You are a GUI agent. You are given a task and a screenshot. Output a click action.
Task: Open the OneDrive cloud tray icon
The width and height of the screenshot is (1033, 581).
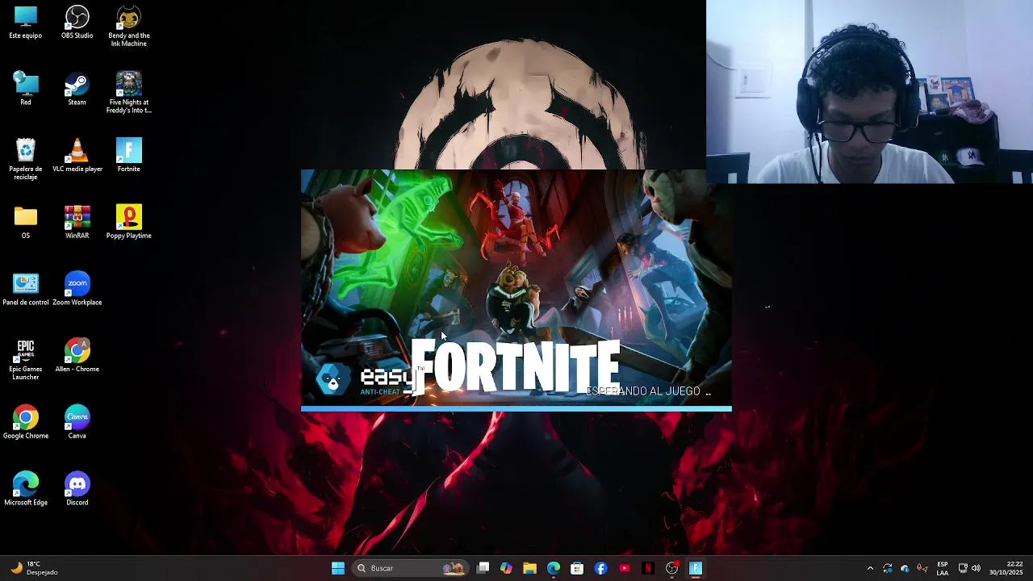tap(905, 568)
